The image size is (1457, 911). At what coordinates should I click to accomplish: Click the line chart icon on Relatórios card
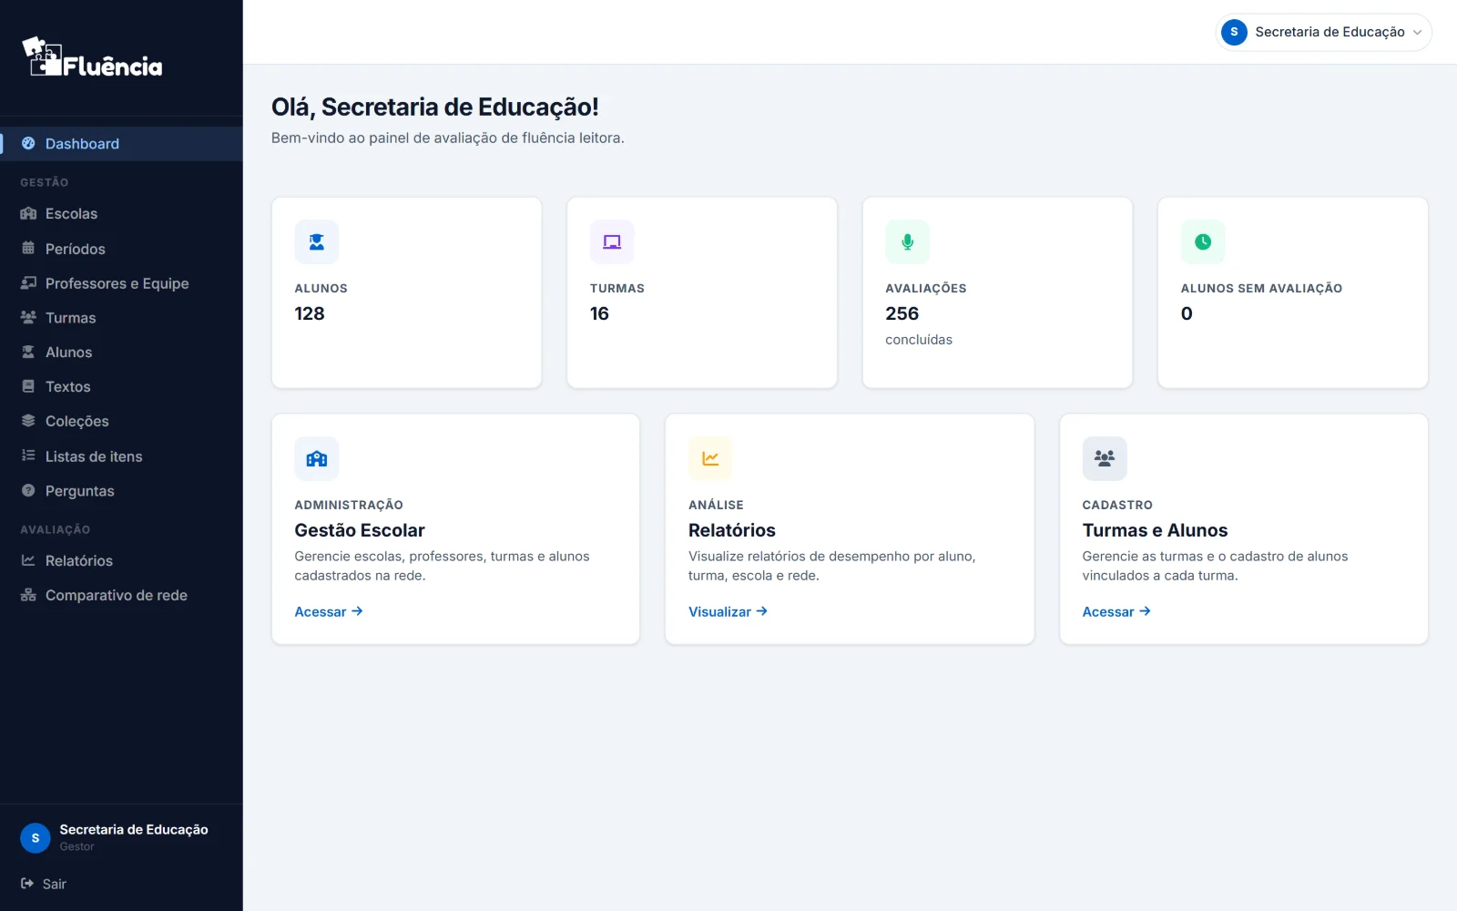coord(710,459)
